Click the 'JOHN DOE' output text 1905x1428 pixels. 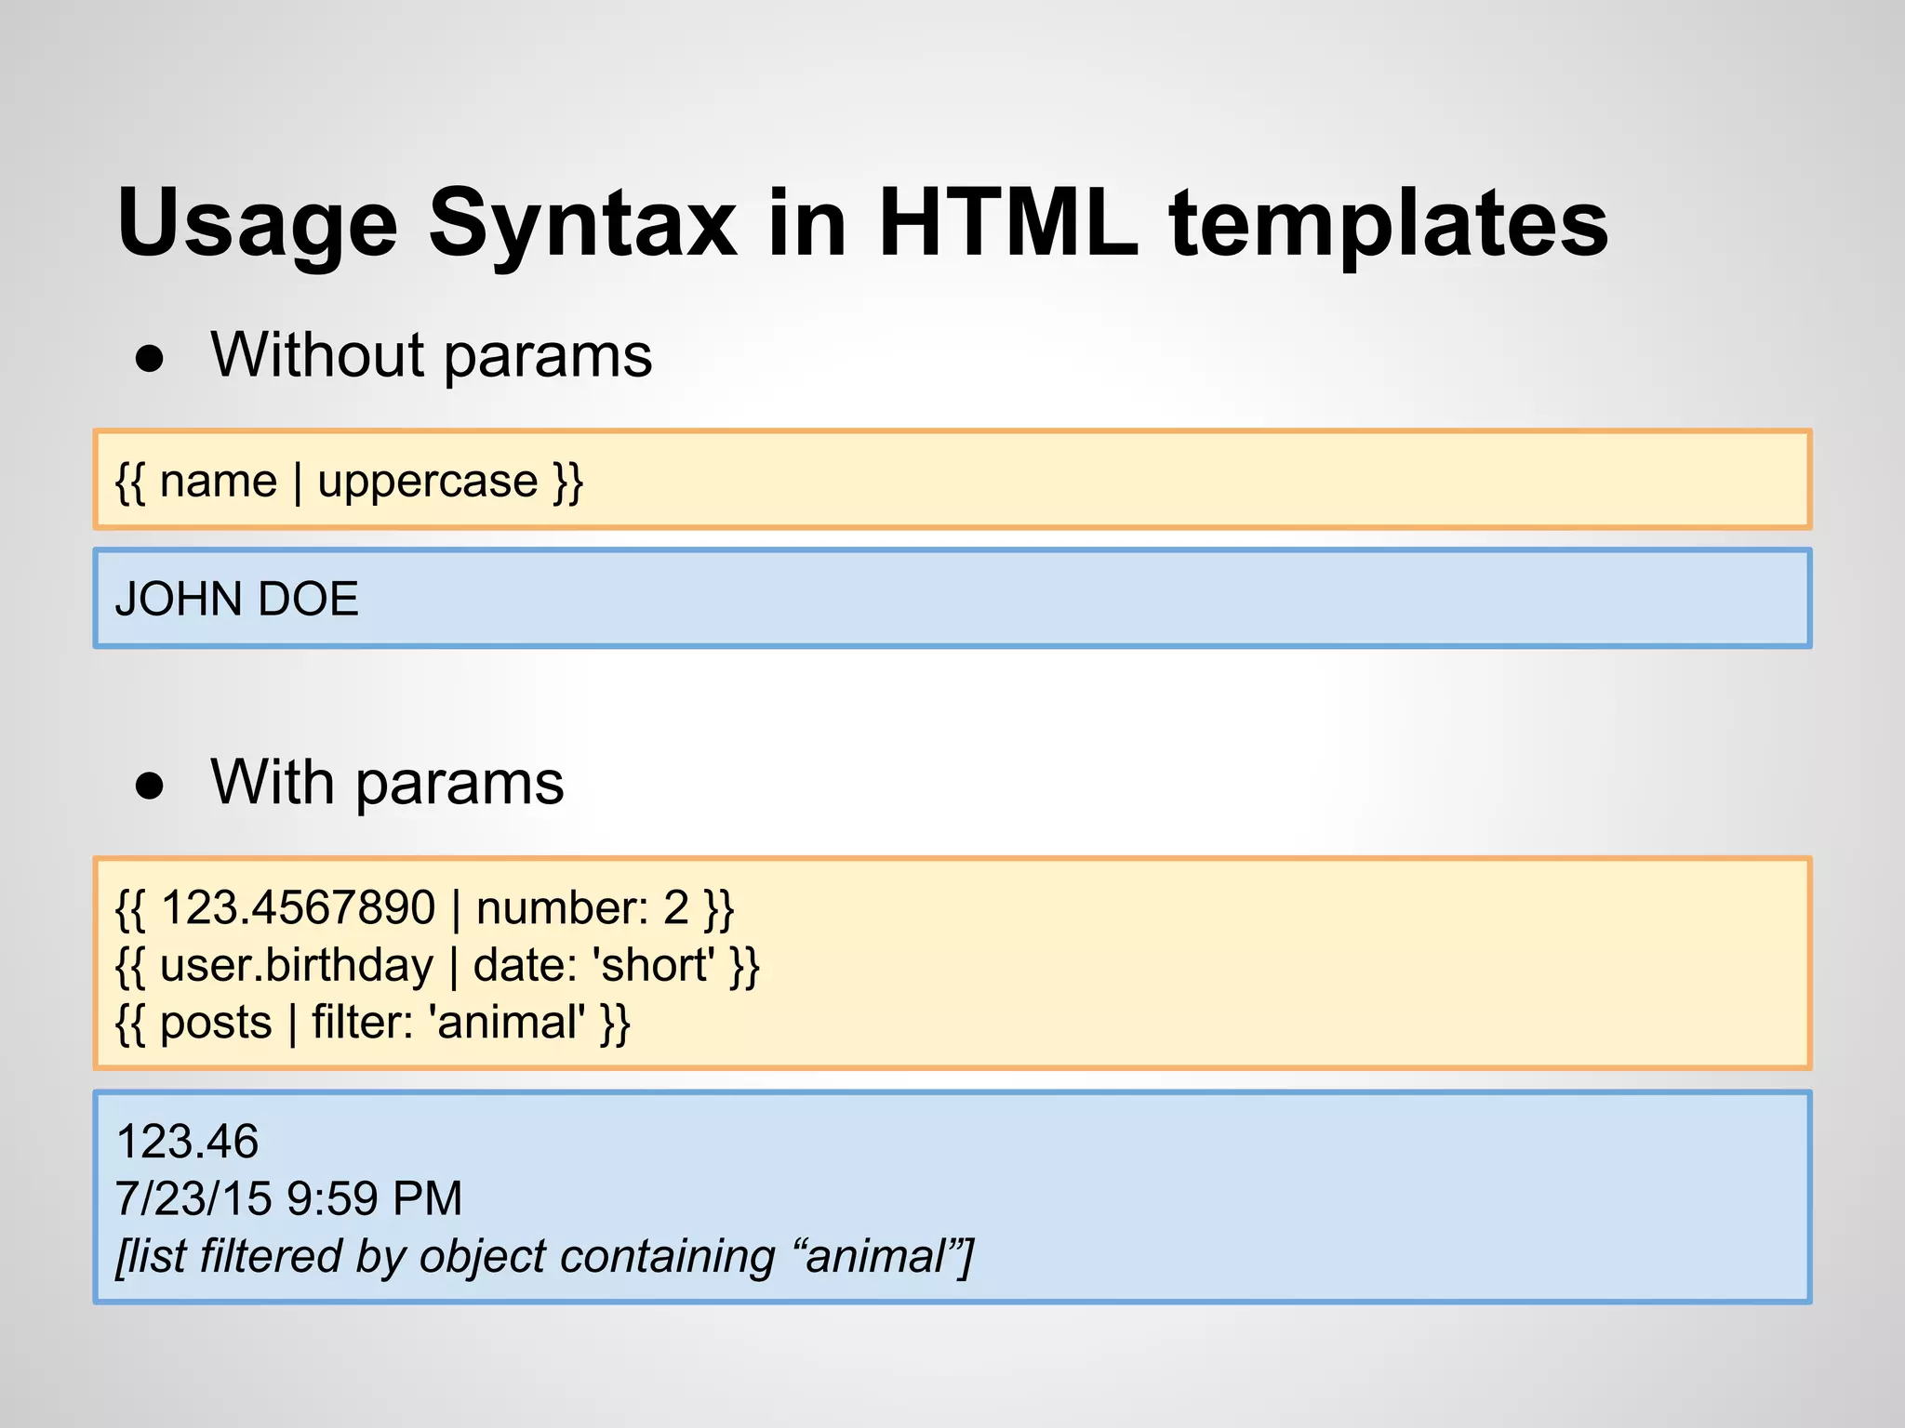(236, 599)
